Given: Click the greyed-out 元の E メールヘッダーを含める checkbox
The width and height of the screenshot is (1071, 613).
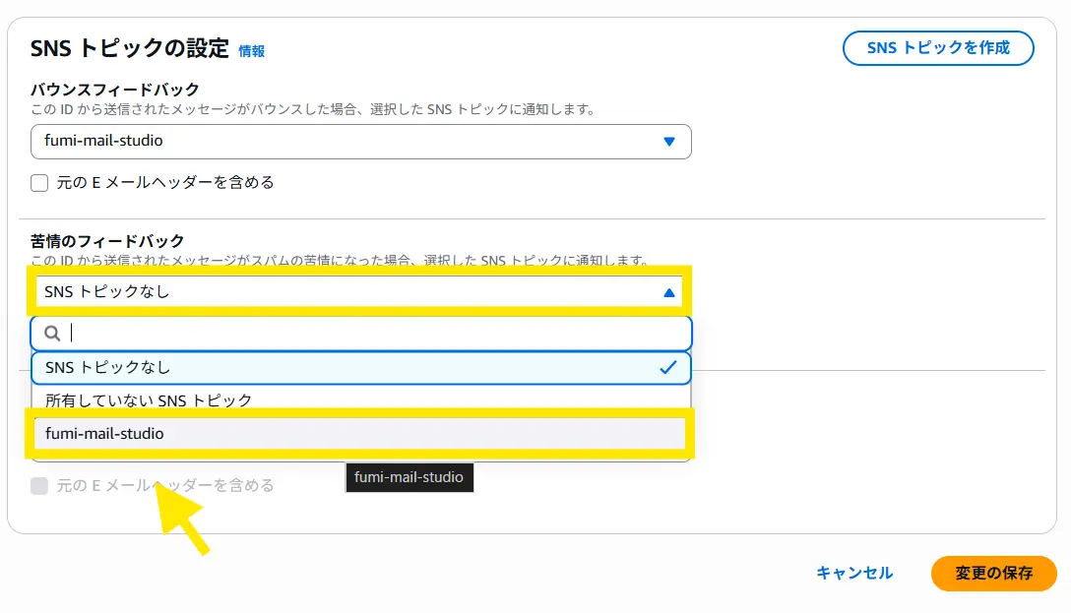Looking at the screenshot, I should [39, 485].
